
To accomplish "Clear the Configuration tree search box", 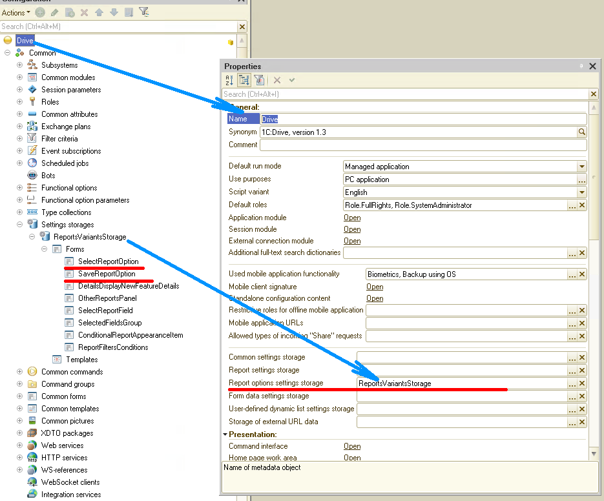I will click(242, 26).
